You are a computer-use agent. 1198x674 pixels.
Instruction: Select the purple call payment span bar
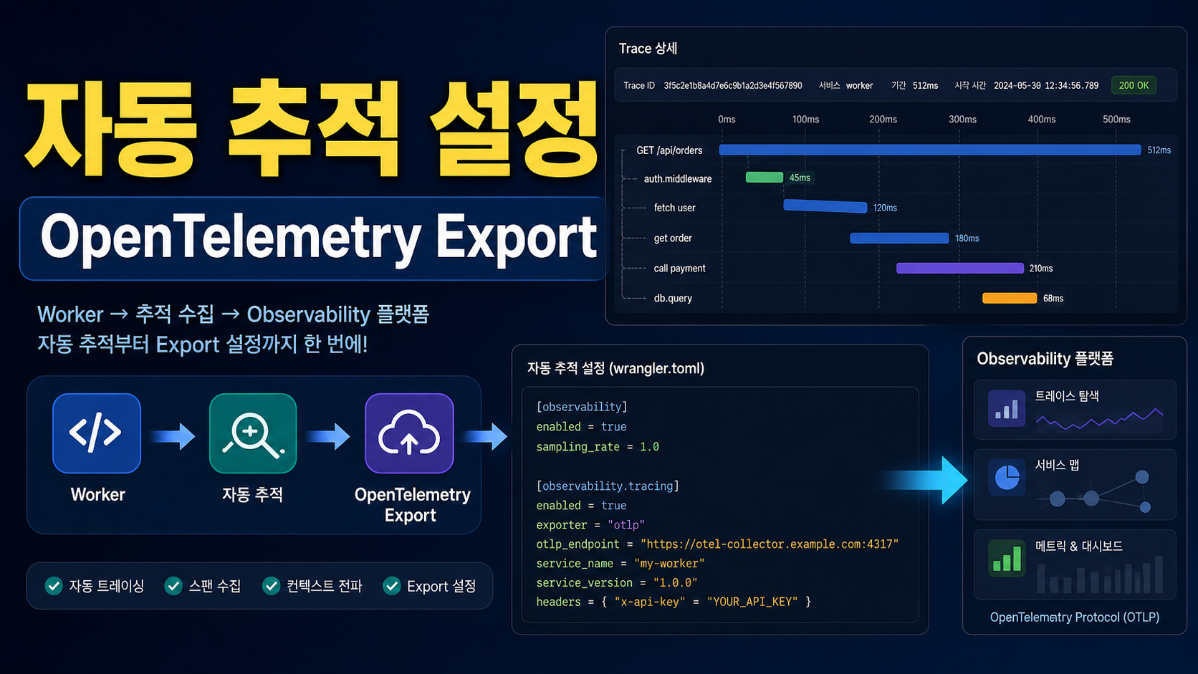click(960, 268)
